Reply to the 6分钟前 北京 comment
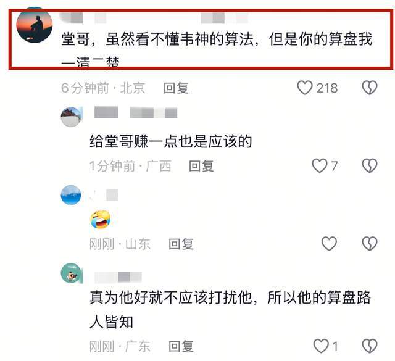The height and width of the screenshot is (361, 395). point(176,88)
